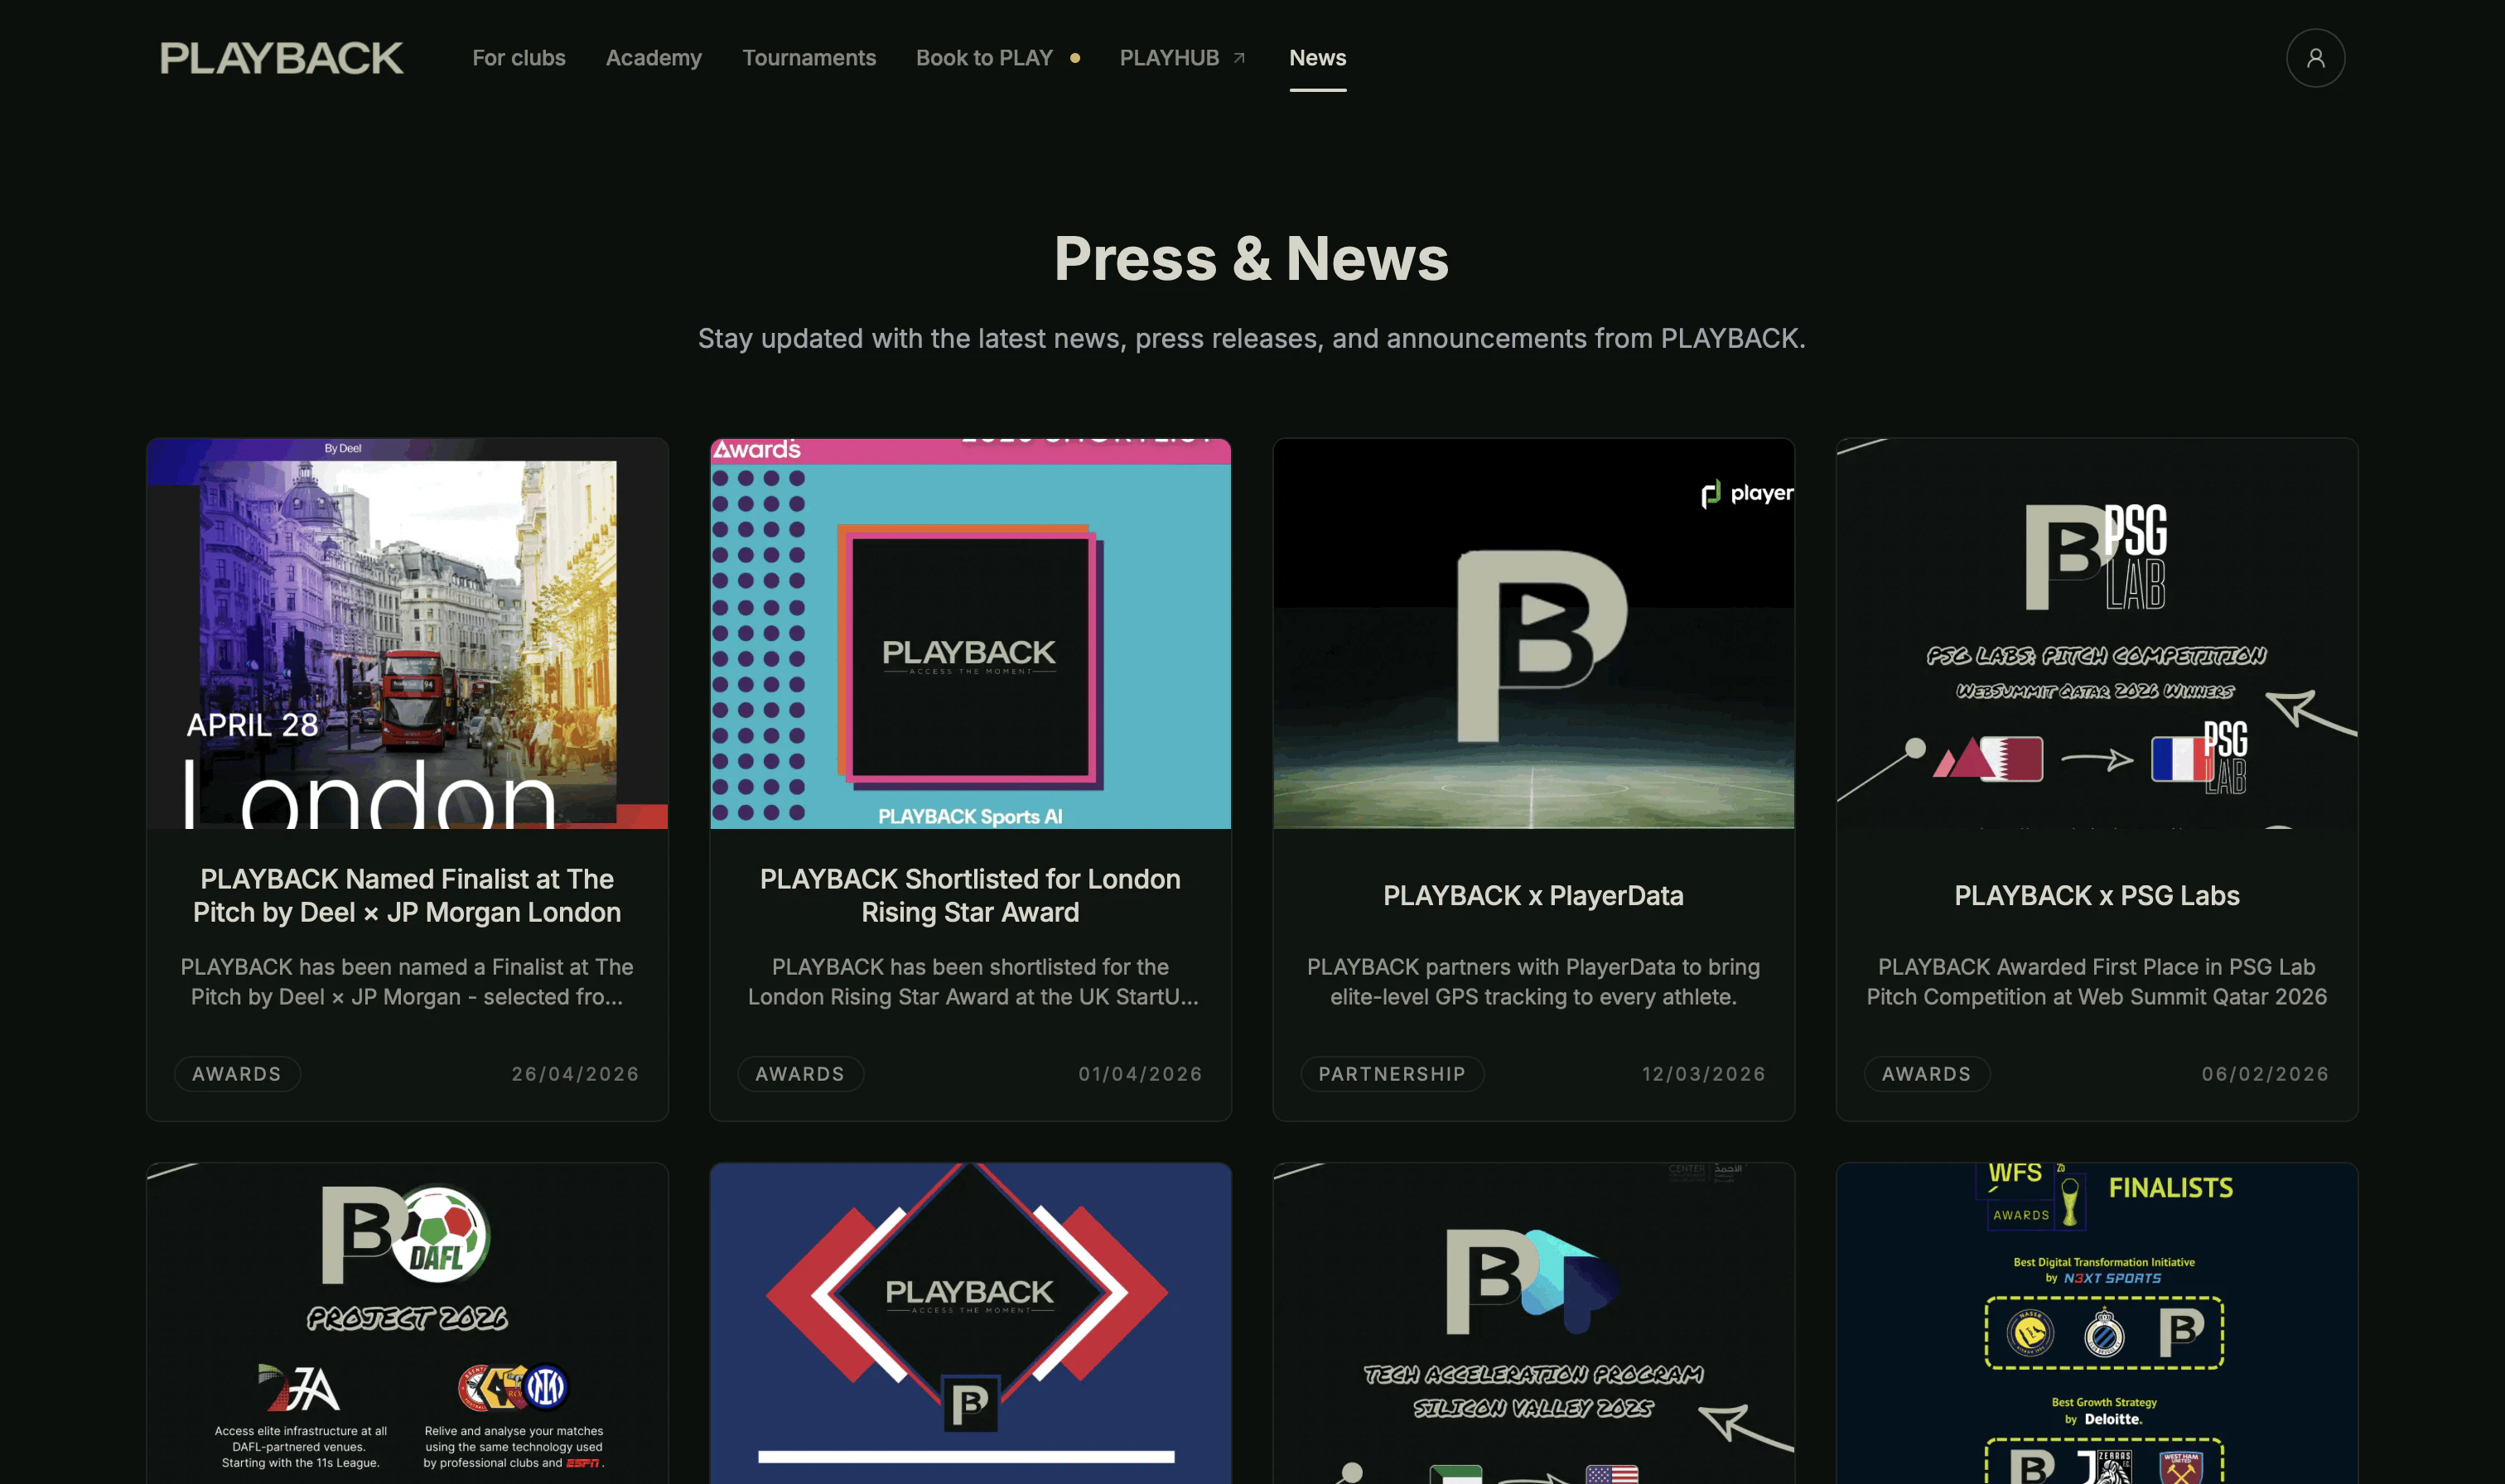2505x1484 pixels.
Task: Open the WFS Awards Finalists card image
Action: (2096, 1320)
